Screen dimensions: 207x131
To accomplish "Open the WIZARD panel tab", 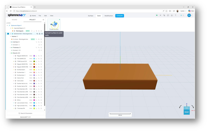I will point(15,20).
